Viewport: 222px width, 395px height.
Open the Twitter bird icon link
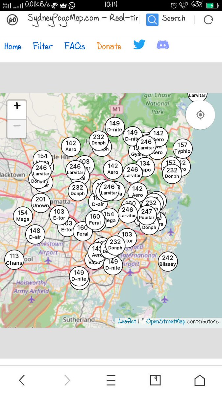tap(139, 45)
